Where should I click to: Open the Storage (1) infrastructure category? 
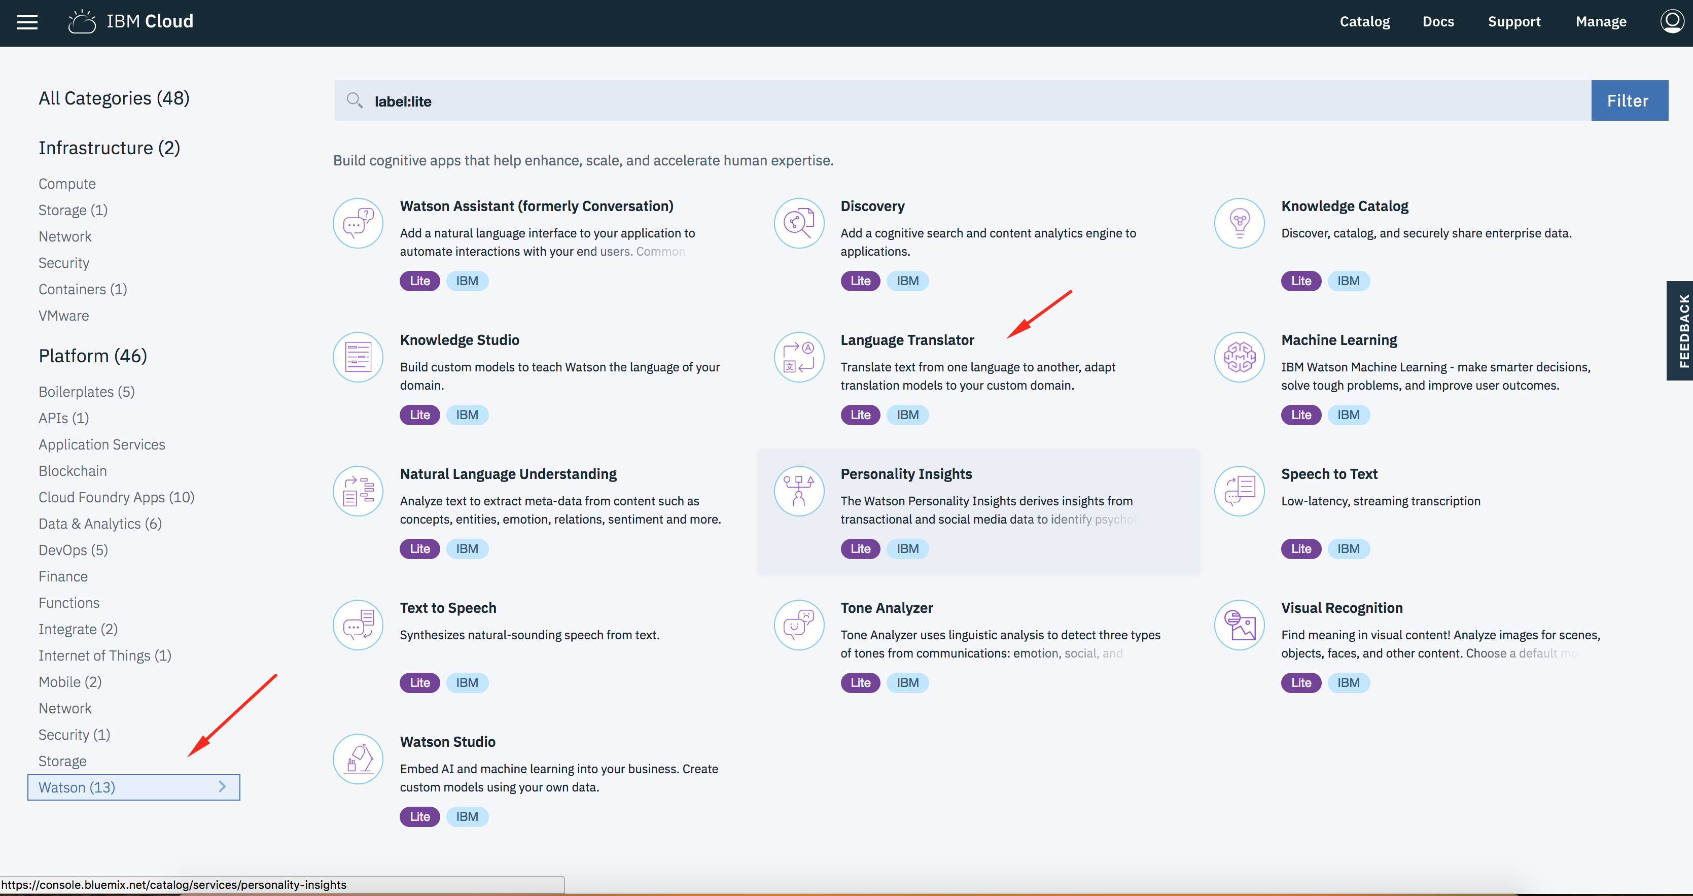tap(73, 211)
